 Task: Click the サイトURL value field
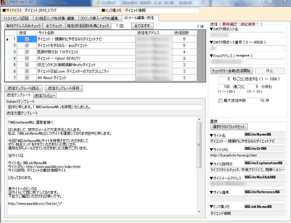pyautogui.click(x=247, y=155)
